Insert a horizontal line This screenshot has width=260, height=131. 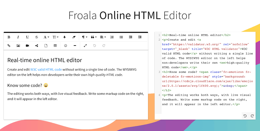[75, 46]
